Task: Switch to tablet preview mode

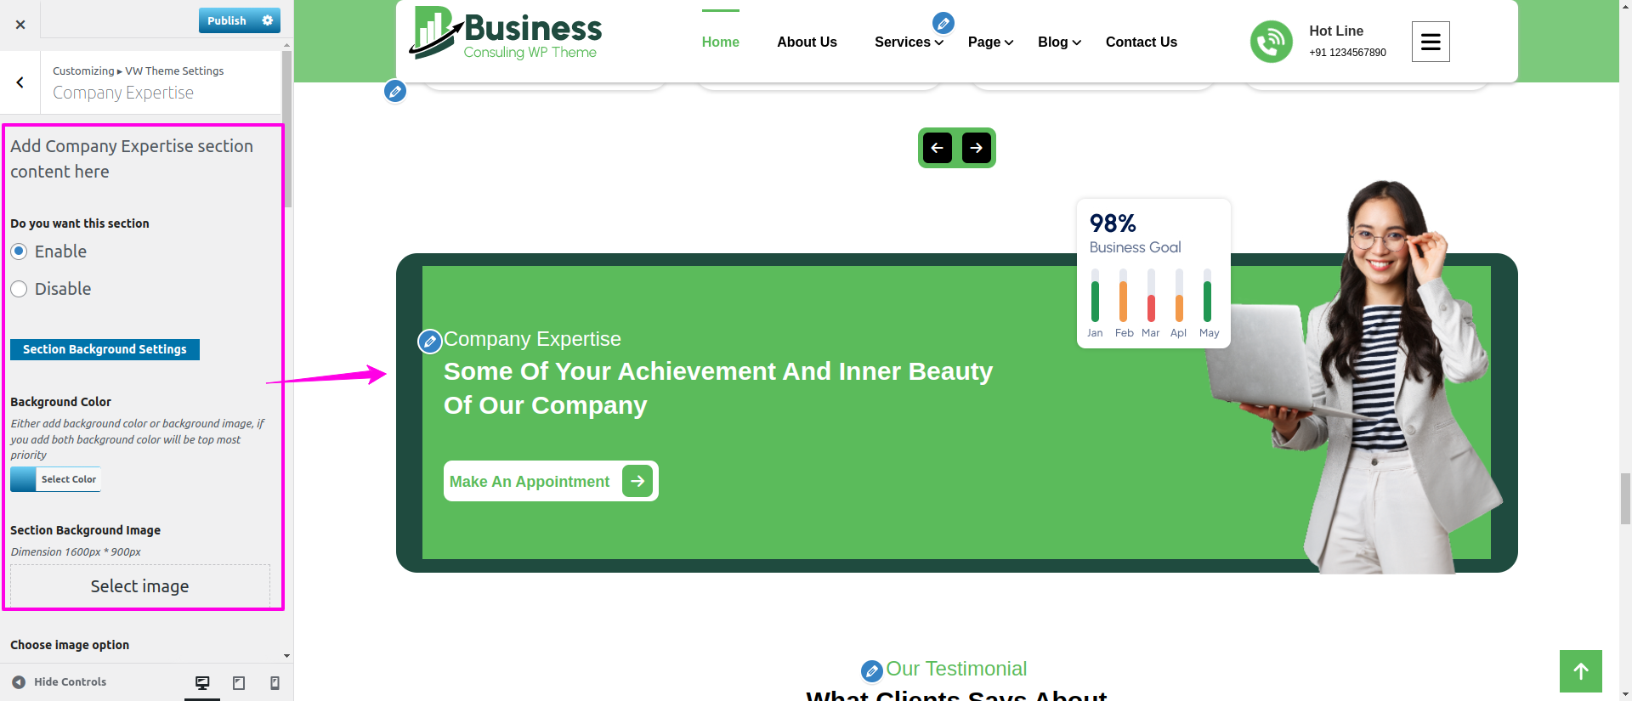Action: tap(239, 682)
